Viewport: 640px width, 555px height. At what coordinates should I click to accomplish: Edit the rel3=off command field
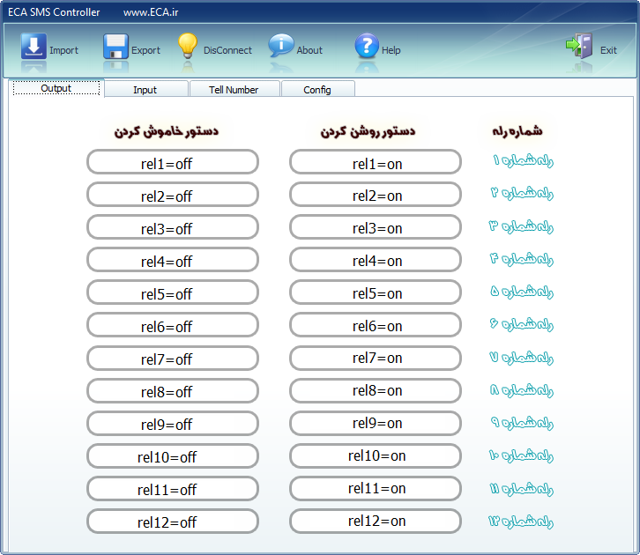pyautogui.click(x=172, y=227)
